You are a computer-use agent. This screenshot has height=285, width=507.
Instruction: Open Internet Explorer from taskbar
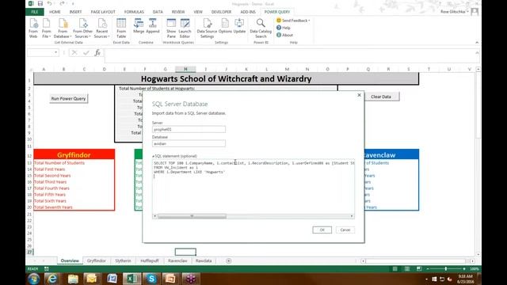tap(52, 279)
